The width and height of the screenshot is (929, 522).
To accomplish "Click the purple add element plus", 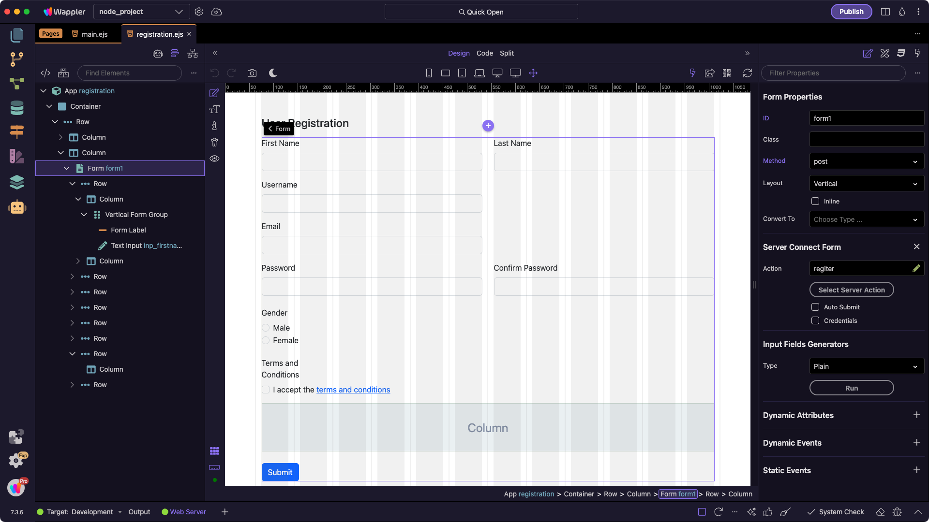I will [x=488, y=126].
